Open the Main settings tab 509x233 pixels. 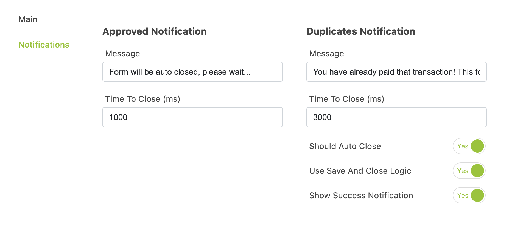(28, 19)
